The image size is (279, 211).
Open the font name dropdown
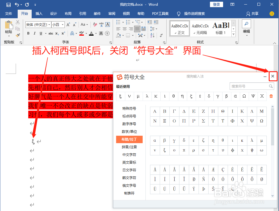pyautogui.click(x=49, y=25)
